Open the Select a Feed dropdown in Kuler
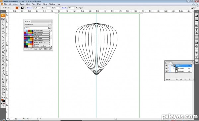Image resolution: width=199 pixels, height=121 pixels. 38,25
